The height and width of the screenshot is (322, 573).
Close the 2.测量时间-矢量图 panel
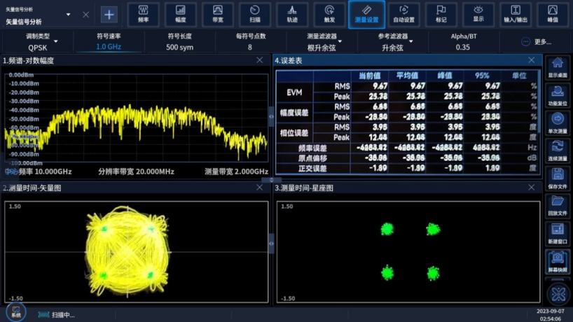tap(259, 188)
